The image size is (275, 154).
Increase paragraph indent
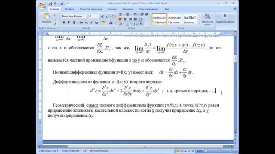147,15
